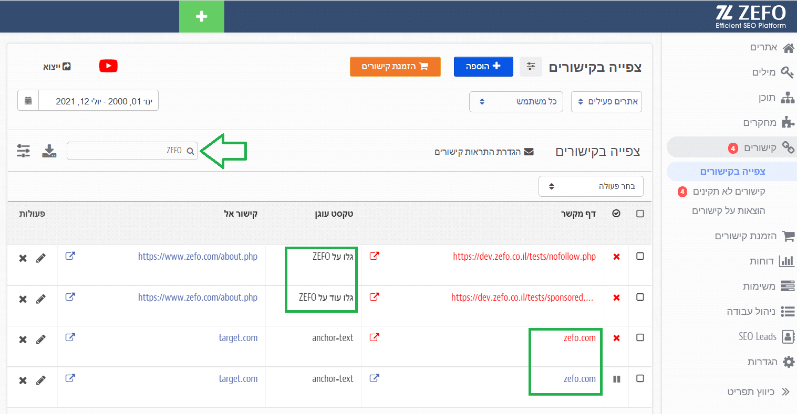Select checkbox of blue zefo.com row
This screenshot has width=797, height=414.
[640, 378]
